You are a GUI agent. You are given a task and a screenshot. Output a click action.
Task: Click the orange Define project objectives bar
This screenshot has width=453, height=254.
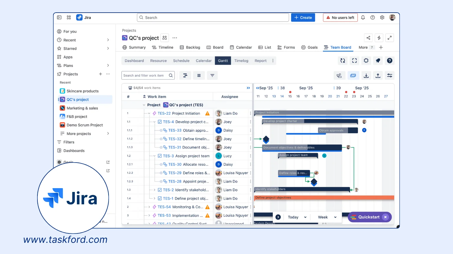[324, 198]
